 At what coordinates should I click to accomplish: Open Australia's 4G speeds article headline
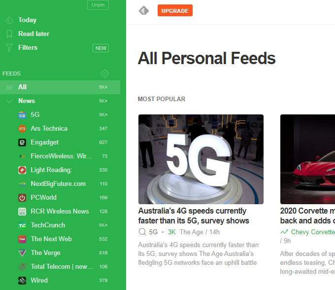(x=194, y=216)
